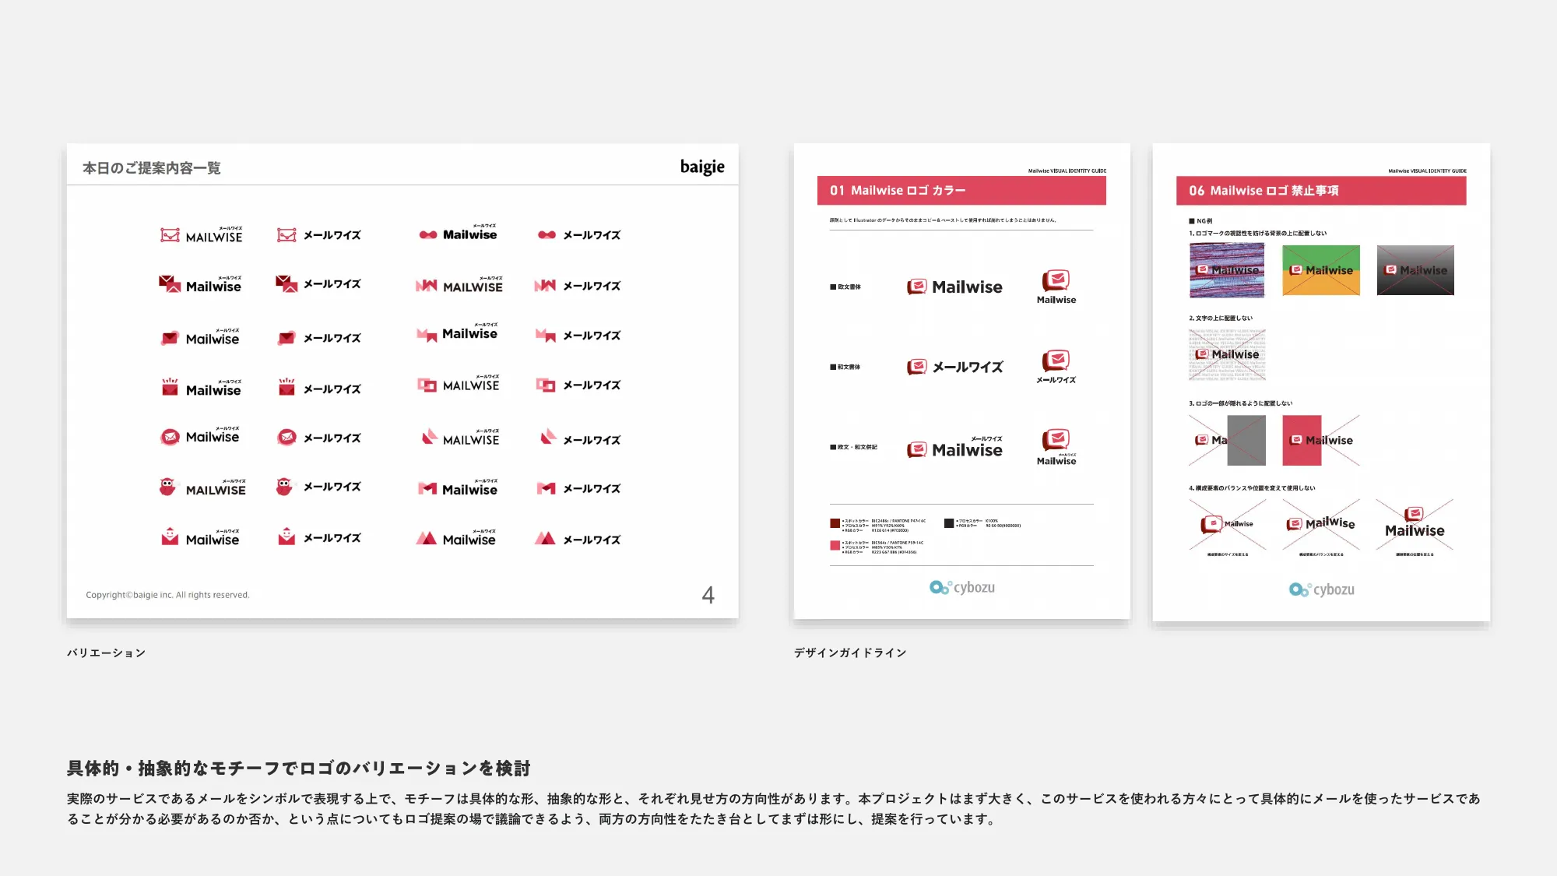The width and height of the screenshot is (1557, 876).
Task: Click the slanted wavy Mailwise NG example
Action: click(1321, 523)
